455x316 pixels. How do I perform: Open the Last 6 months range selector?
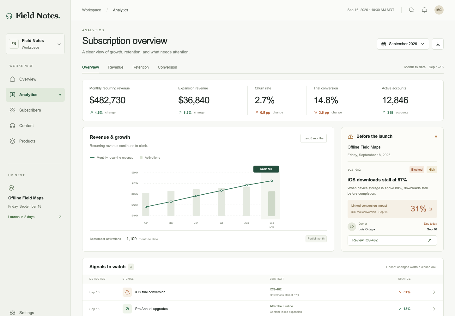click(313, 138)
